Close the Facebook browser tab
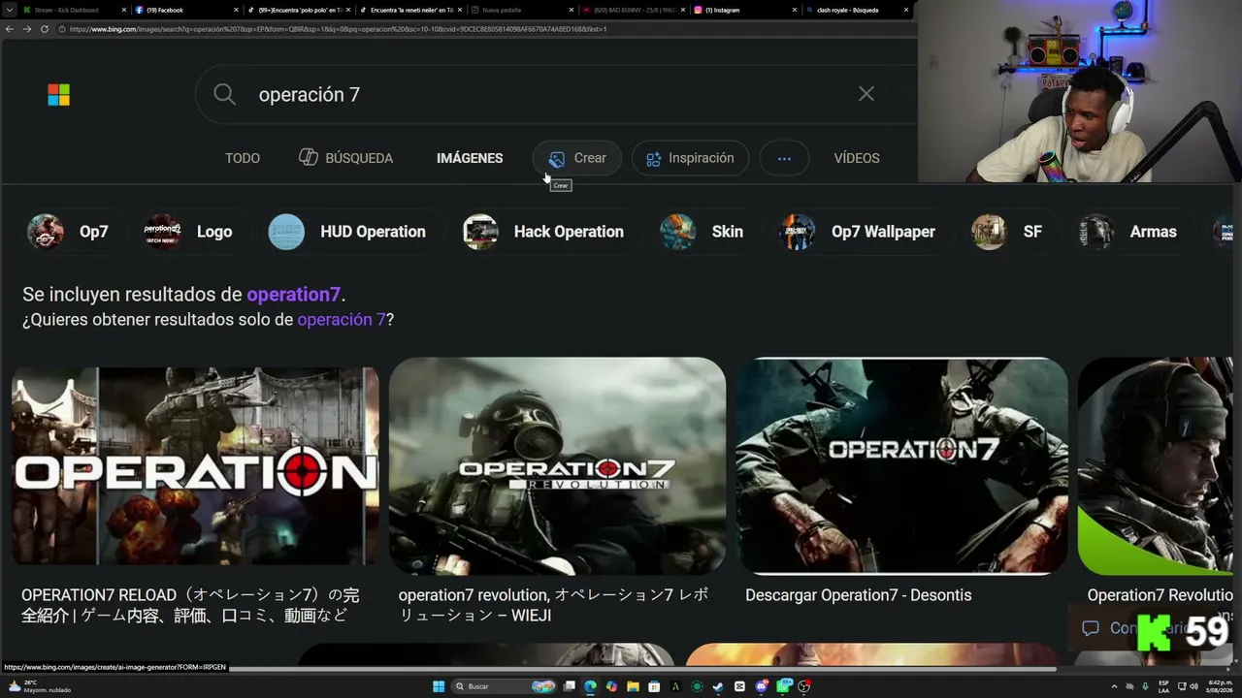Screen dimensions: 1242x698 237,10
